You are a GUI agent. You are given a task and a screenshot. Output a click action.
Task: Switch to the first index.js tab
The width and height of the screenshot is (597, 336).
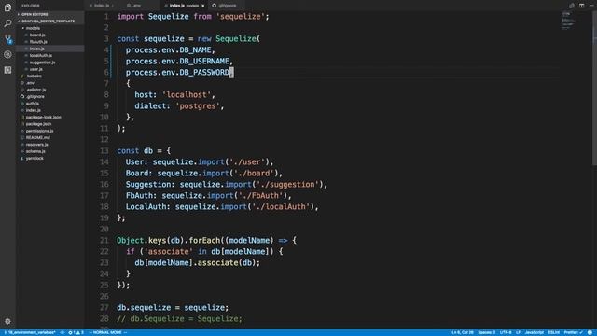102,6
